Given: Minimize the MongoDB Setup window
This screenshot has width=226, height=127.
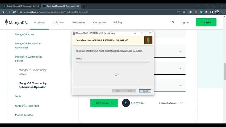Looking at the screenshot, I should pos(135,34).
